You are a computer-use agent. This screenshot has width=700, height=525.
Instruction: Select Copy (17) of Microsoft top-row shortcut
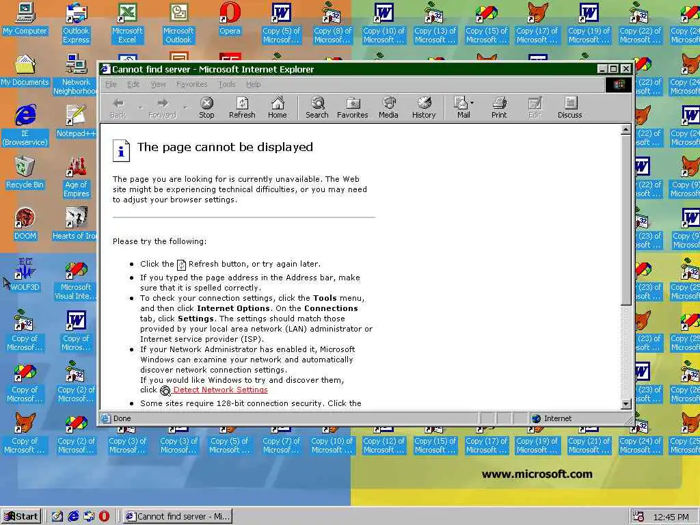tap(537, 23)
